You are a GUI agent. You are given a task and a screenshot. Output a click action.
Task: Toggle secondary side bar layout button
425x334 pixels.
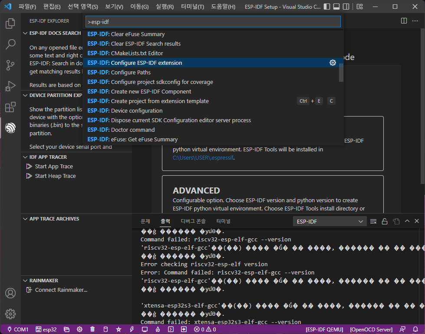click(x=346, y=7)
